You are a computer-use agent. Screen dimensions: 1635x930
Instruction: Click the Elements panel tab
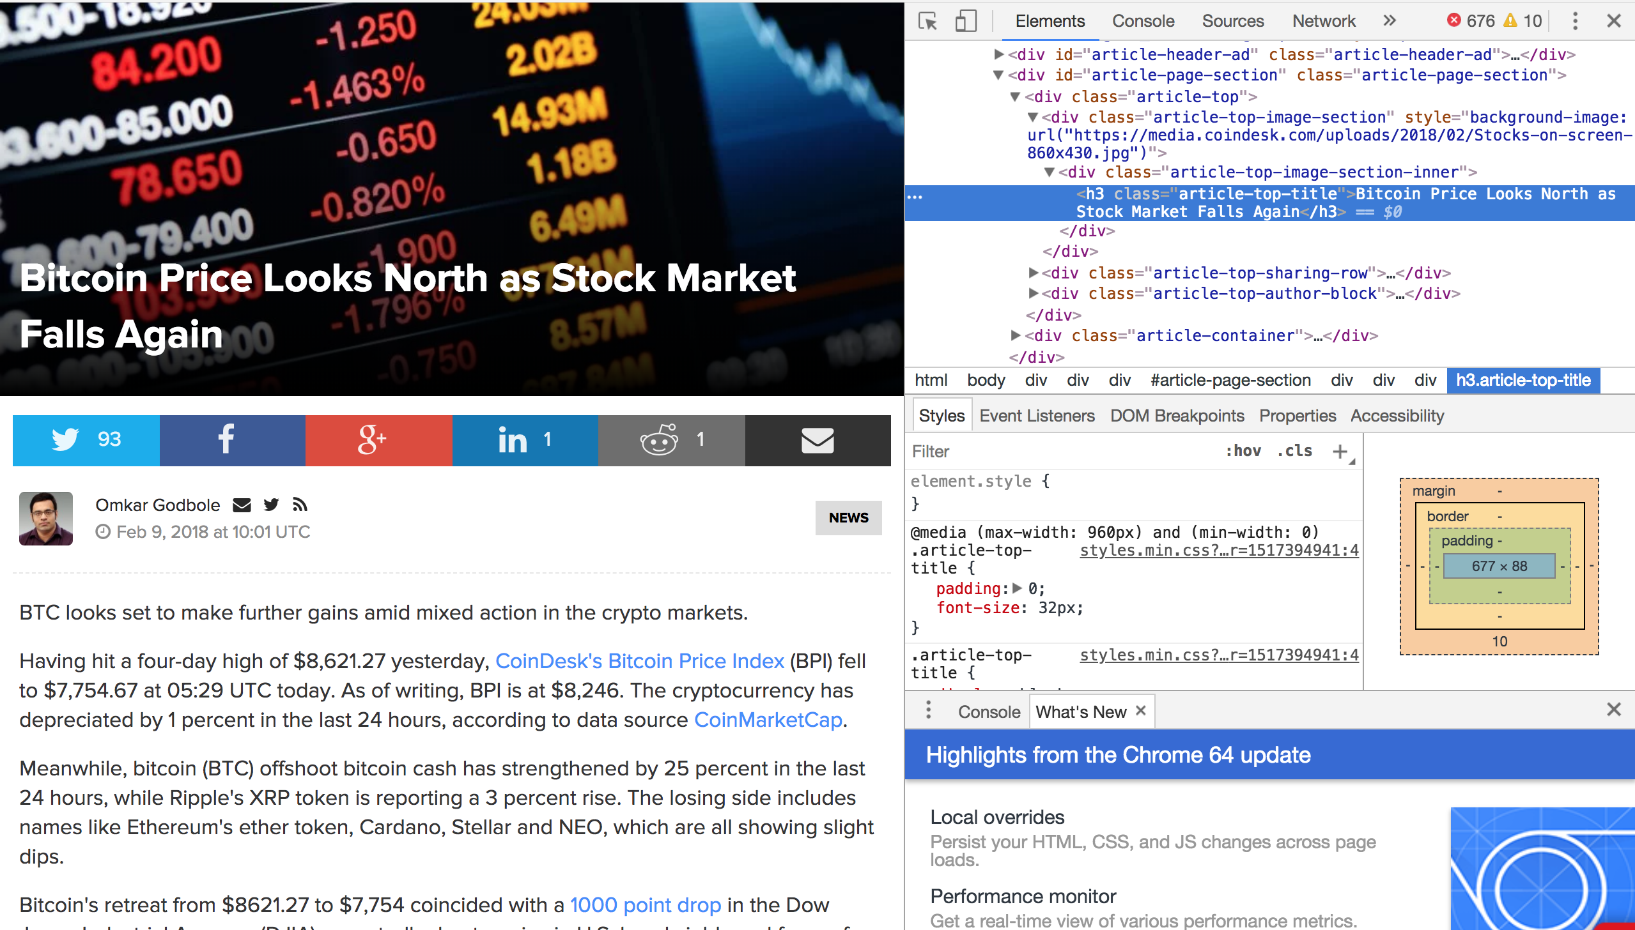(1051, 20)
